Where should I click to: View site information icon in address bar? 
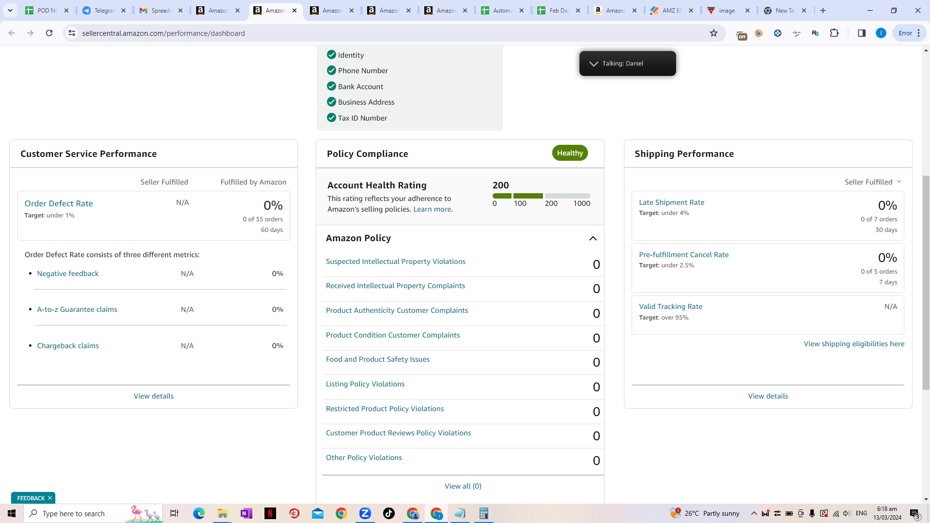point(72,33)
